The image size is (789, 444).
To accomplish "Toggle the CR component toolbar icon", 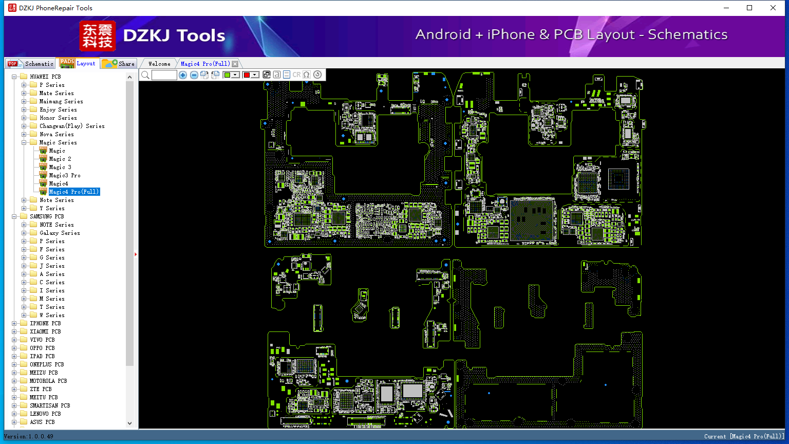I will (x=296, y=75).
